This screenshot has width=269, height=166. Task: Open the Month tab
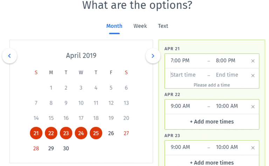tap(114, 26)
